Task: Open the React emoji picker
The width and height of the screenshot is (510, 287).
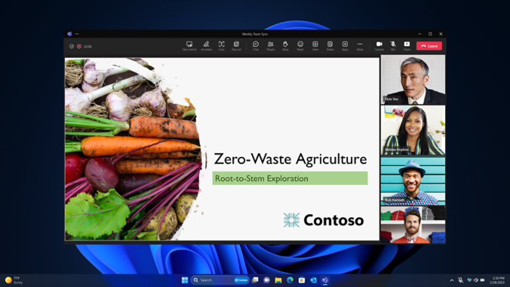Action: point(300,45)
